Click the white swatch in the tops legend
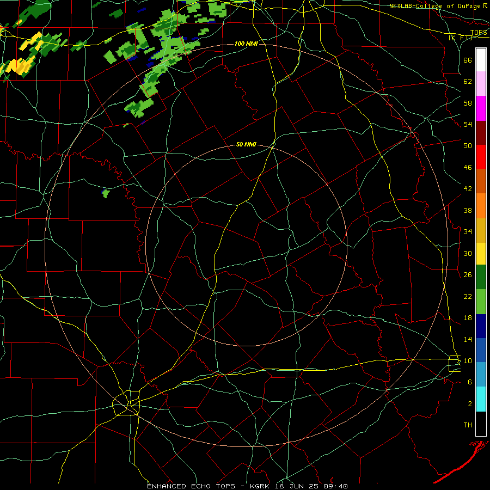The height and width of the screenshot is (490, 490). (481, 60)
